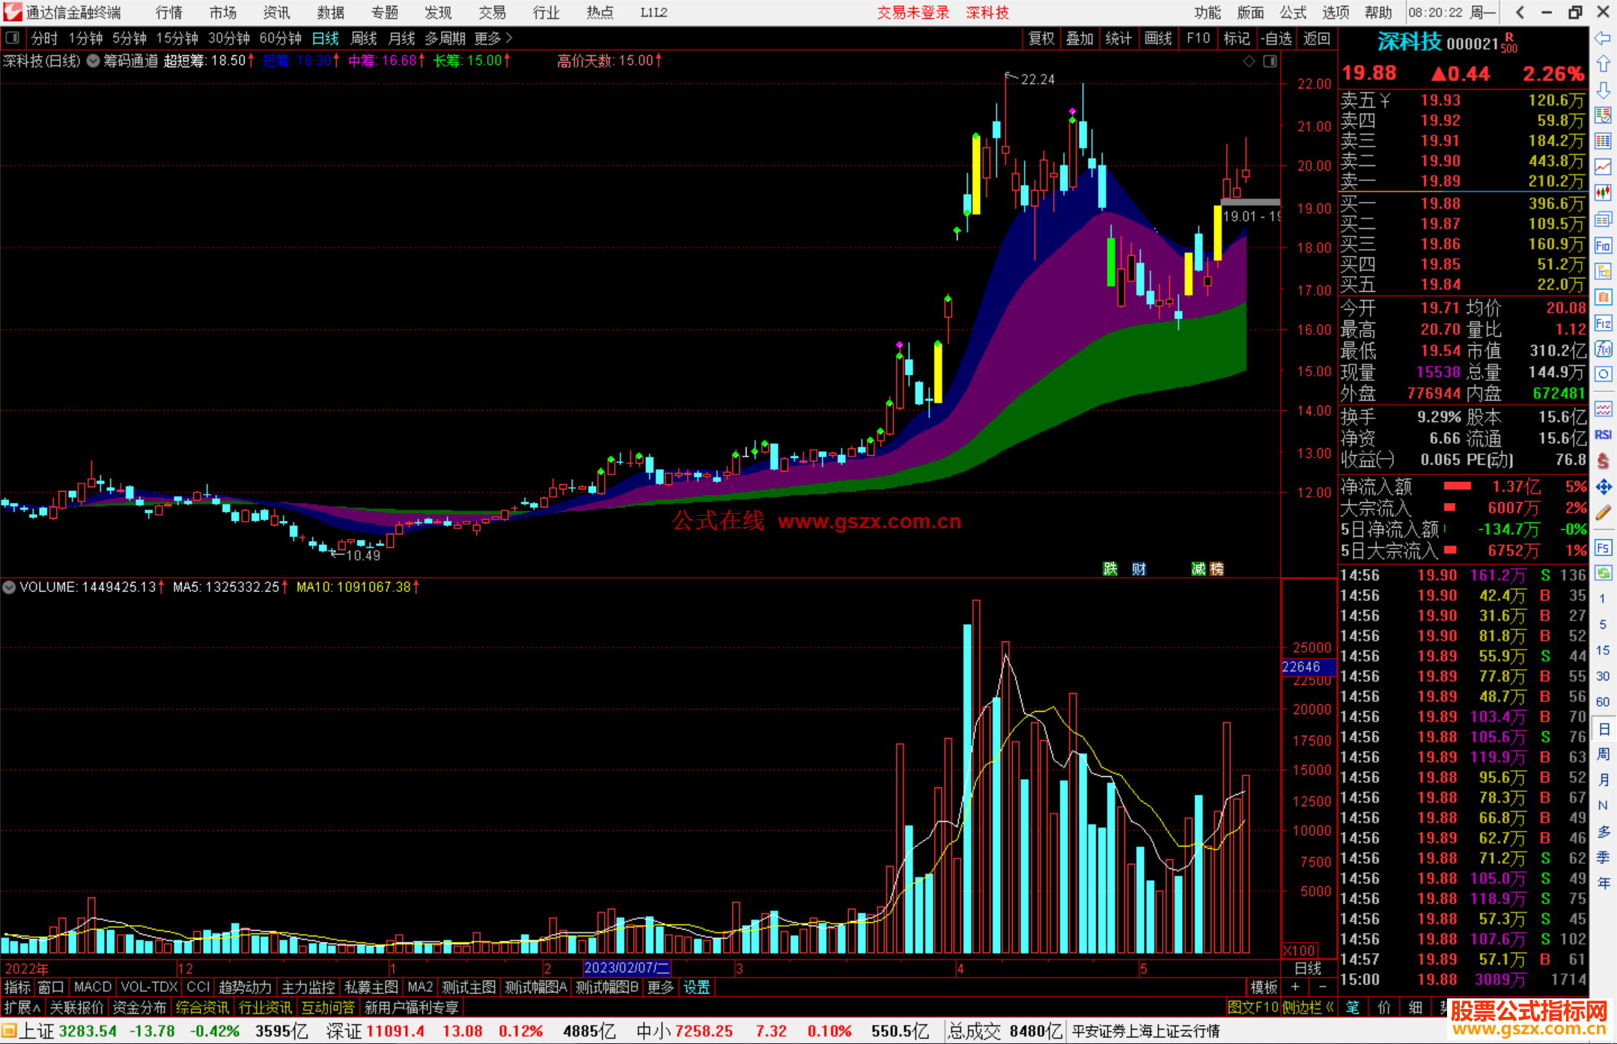
Task: Switch to the MACD indicator tab
Action: [x=92, y=987]
